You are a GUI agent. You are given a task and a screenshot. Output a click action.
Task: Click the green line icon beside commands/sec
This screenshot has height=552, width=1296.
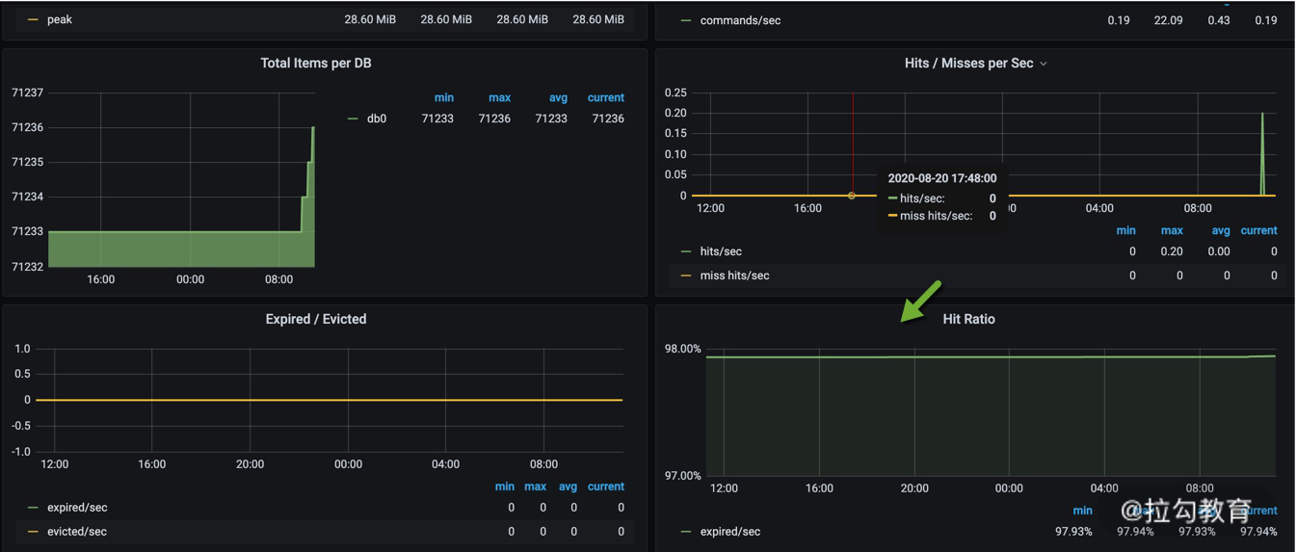[686, 20]
